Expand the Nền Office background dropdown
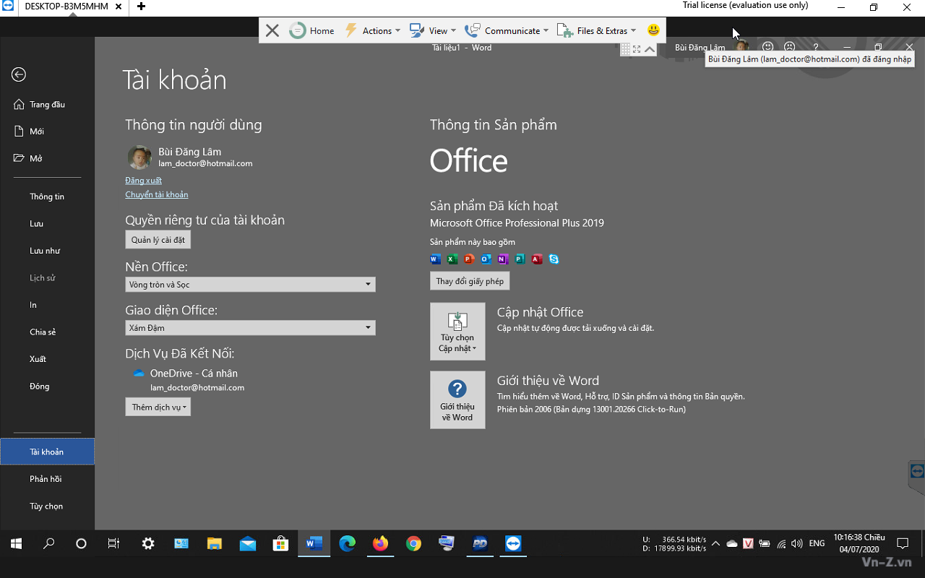This screenshot has width=925, height=578. click(250, 285)
